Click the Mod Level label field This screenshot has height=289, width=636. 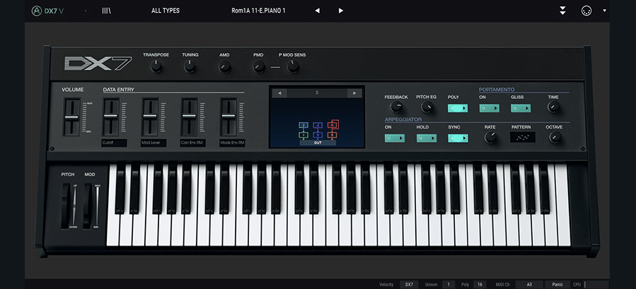click(x=154, y=143)
